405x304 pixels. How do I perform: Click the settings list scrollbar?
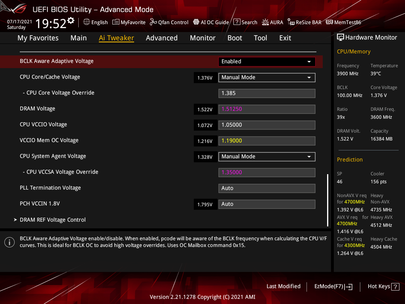327,200
